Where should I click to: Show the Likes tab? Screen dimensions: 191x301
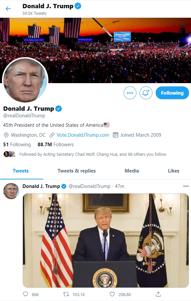tap(173, 171)
